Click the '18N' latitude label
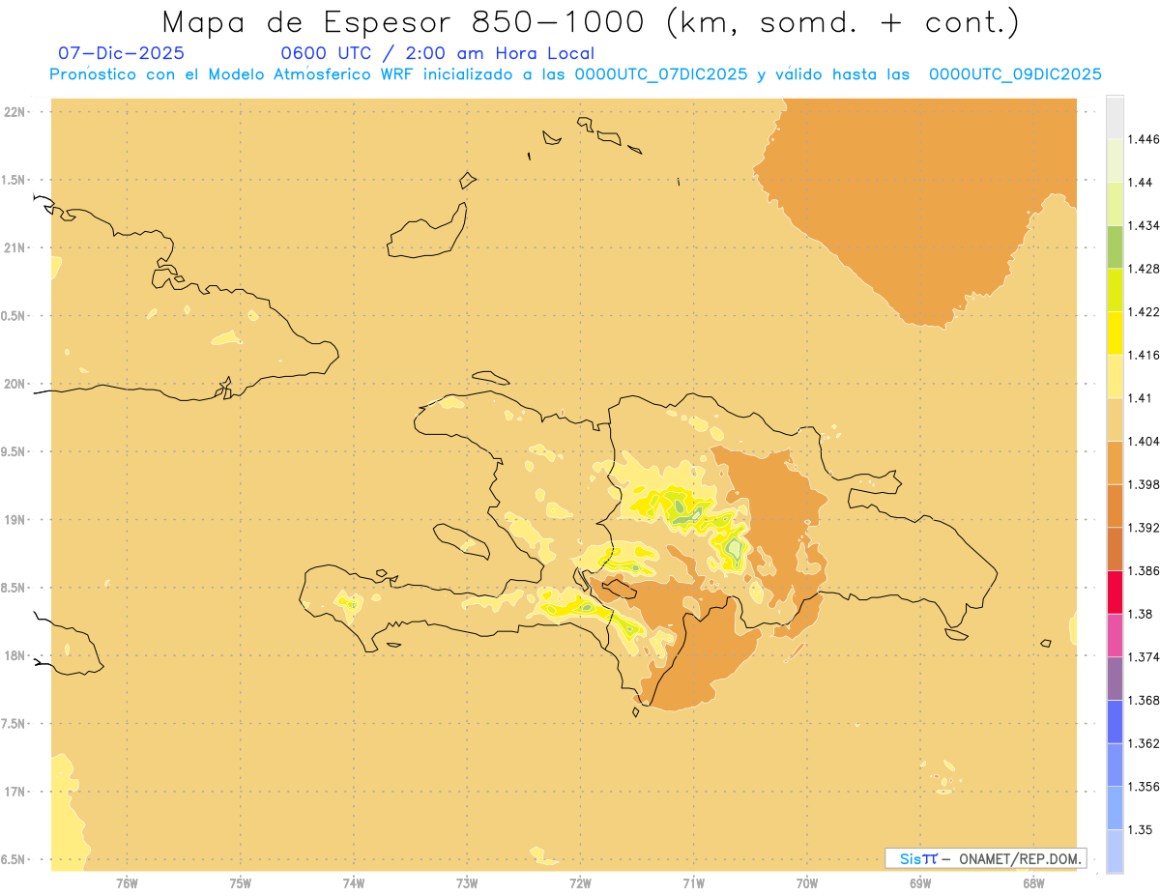 click(x=14, y=655)
